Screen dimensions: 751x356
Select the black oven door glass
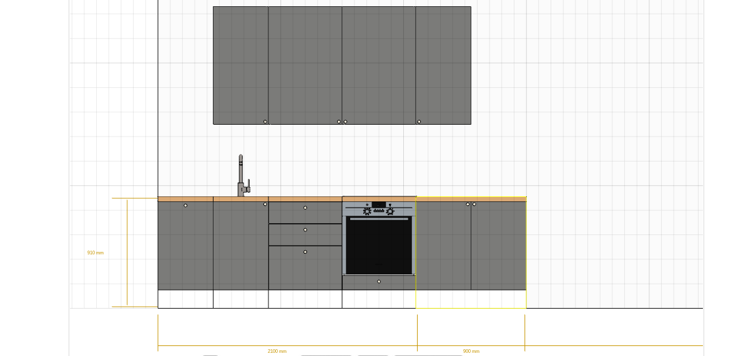tap(379, 245)
